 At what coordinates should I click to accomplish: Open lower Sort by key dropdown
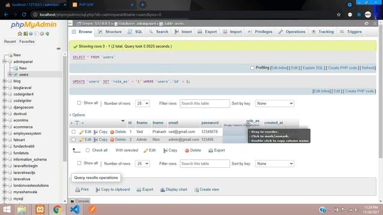[x=275, y=164]
